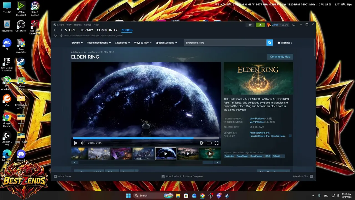Open the green notifications bell
The width and height of the screenshot is (355, 200).
(x=260, y=25)
